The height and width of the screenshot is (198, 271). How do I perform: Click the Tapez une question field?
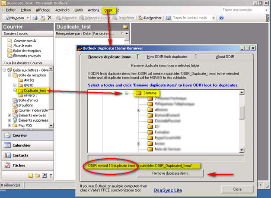(x=243, y=10)
